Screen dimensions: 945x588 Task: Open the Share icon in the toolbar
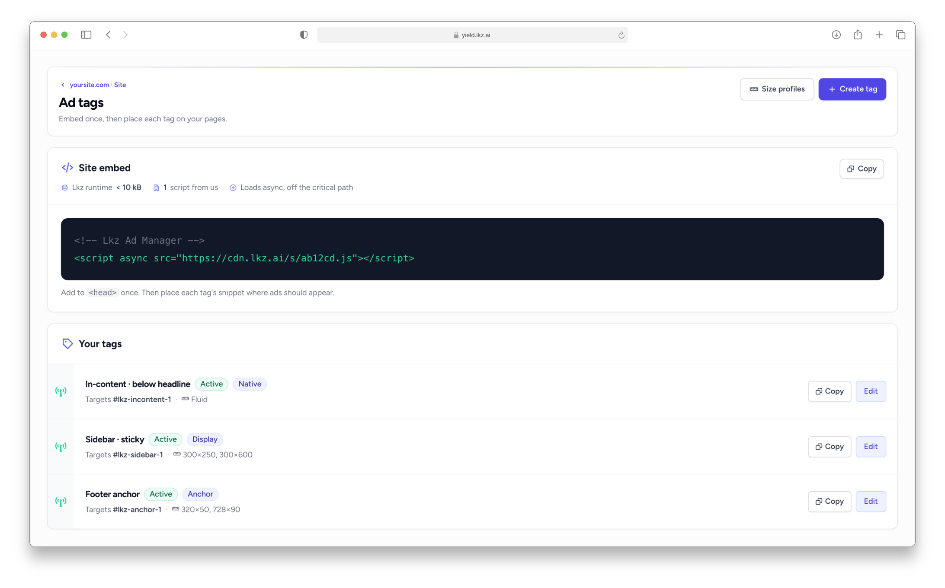click(x=858, y=35)
